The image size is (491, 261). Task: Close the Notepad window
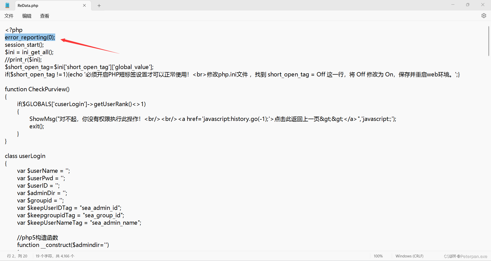click(x=483, y=5)
